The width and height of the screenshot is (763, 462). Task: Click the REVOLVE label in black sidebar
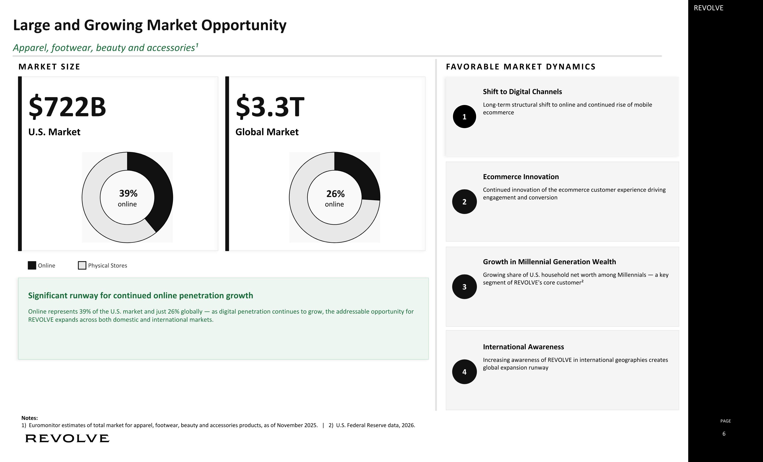[709, 8]
